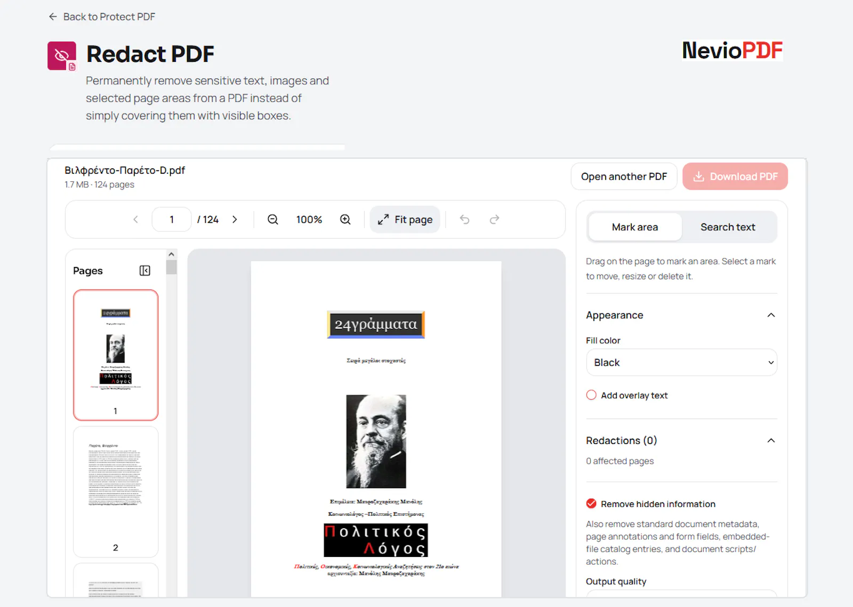This screenshot has width=853, height=607.
Task: Zoom out of the page
Action: tap(273, 220)
